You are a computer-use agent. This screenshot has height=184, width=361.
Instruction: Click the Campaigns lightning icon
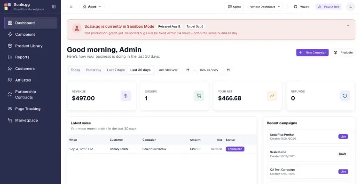(10, 34)
